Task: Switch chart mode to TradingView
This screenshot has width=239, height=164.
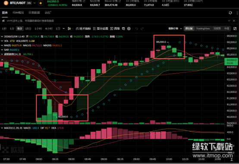Action: click(x=203, y=28)
